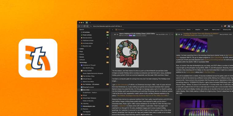Image resolution: width=233 pixels, height=116 pixels.
Task: Open a new browser tab with plus
Action: point(90,23)
